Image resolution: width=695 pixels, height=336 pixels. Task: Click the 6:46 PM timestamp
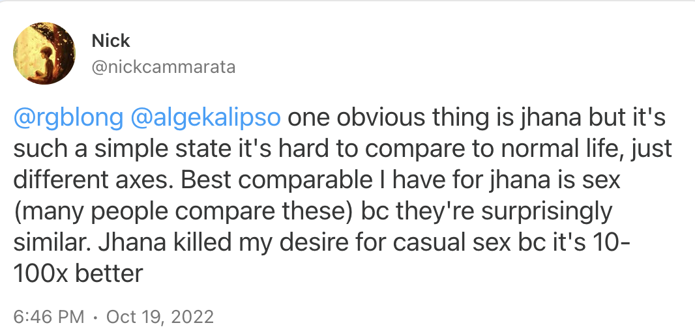[x=49, y=317]
